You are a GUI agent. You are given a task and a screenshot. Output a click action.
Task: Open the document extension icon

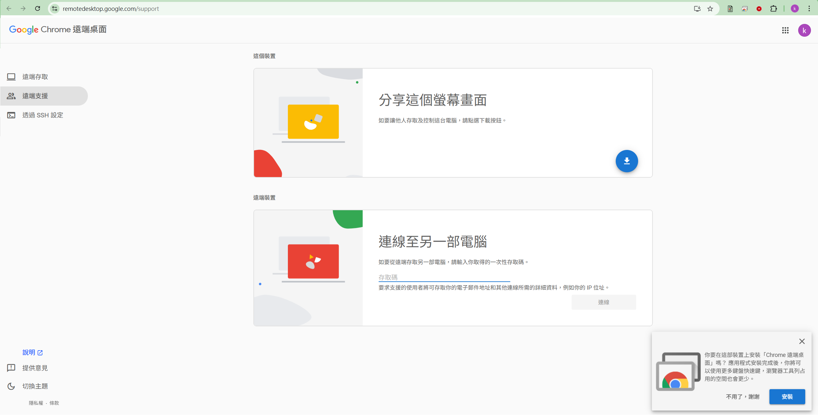730,9
